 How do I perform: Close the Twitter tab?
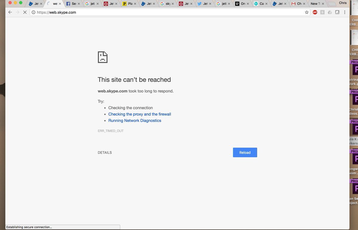tap(210, 4)
